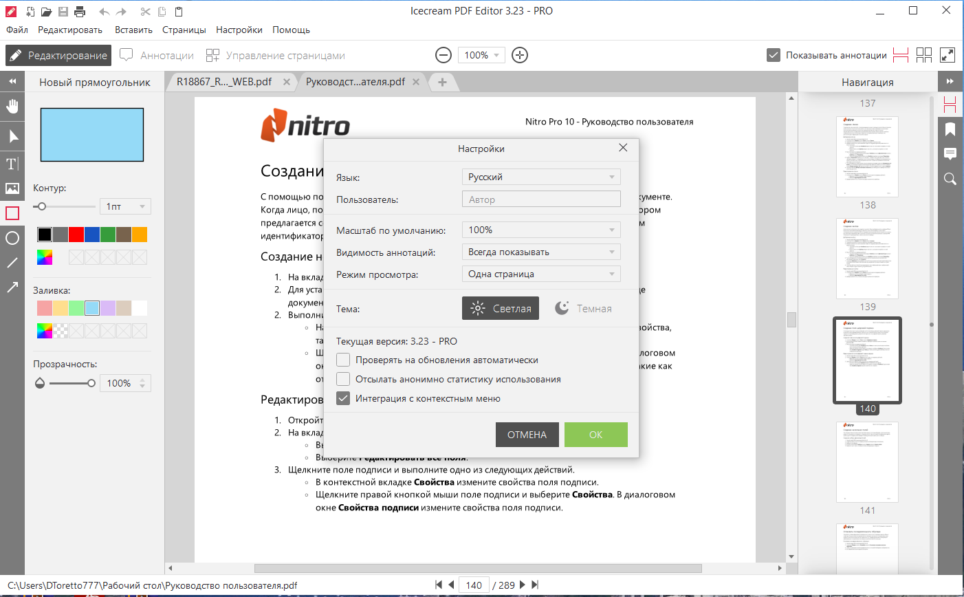This screenshot has width=964, height=597.
Task: Open the Страницы menu
Action: [x=184, y=30]
